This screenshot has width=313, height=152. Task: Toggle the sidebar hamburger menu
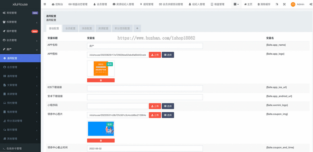(x=45, y=4)
